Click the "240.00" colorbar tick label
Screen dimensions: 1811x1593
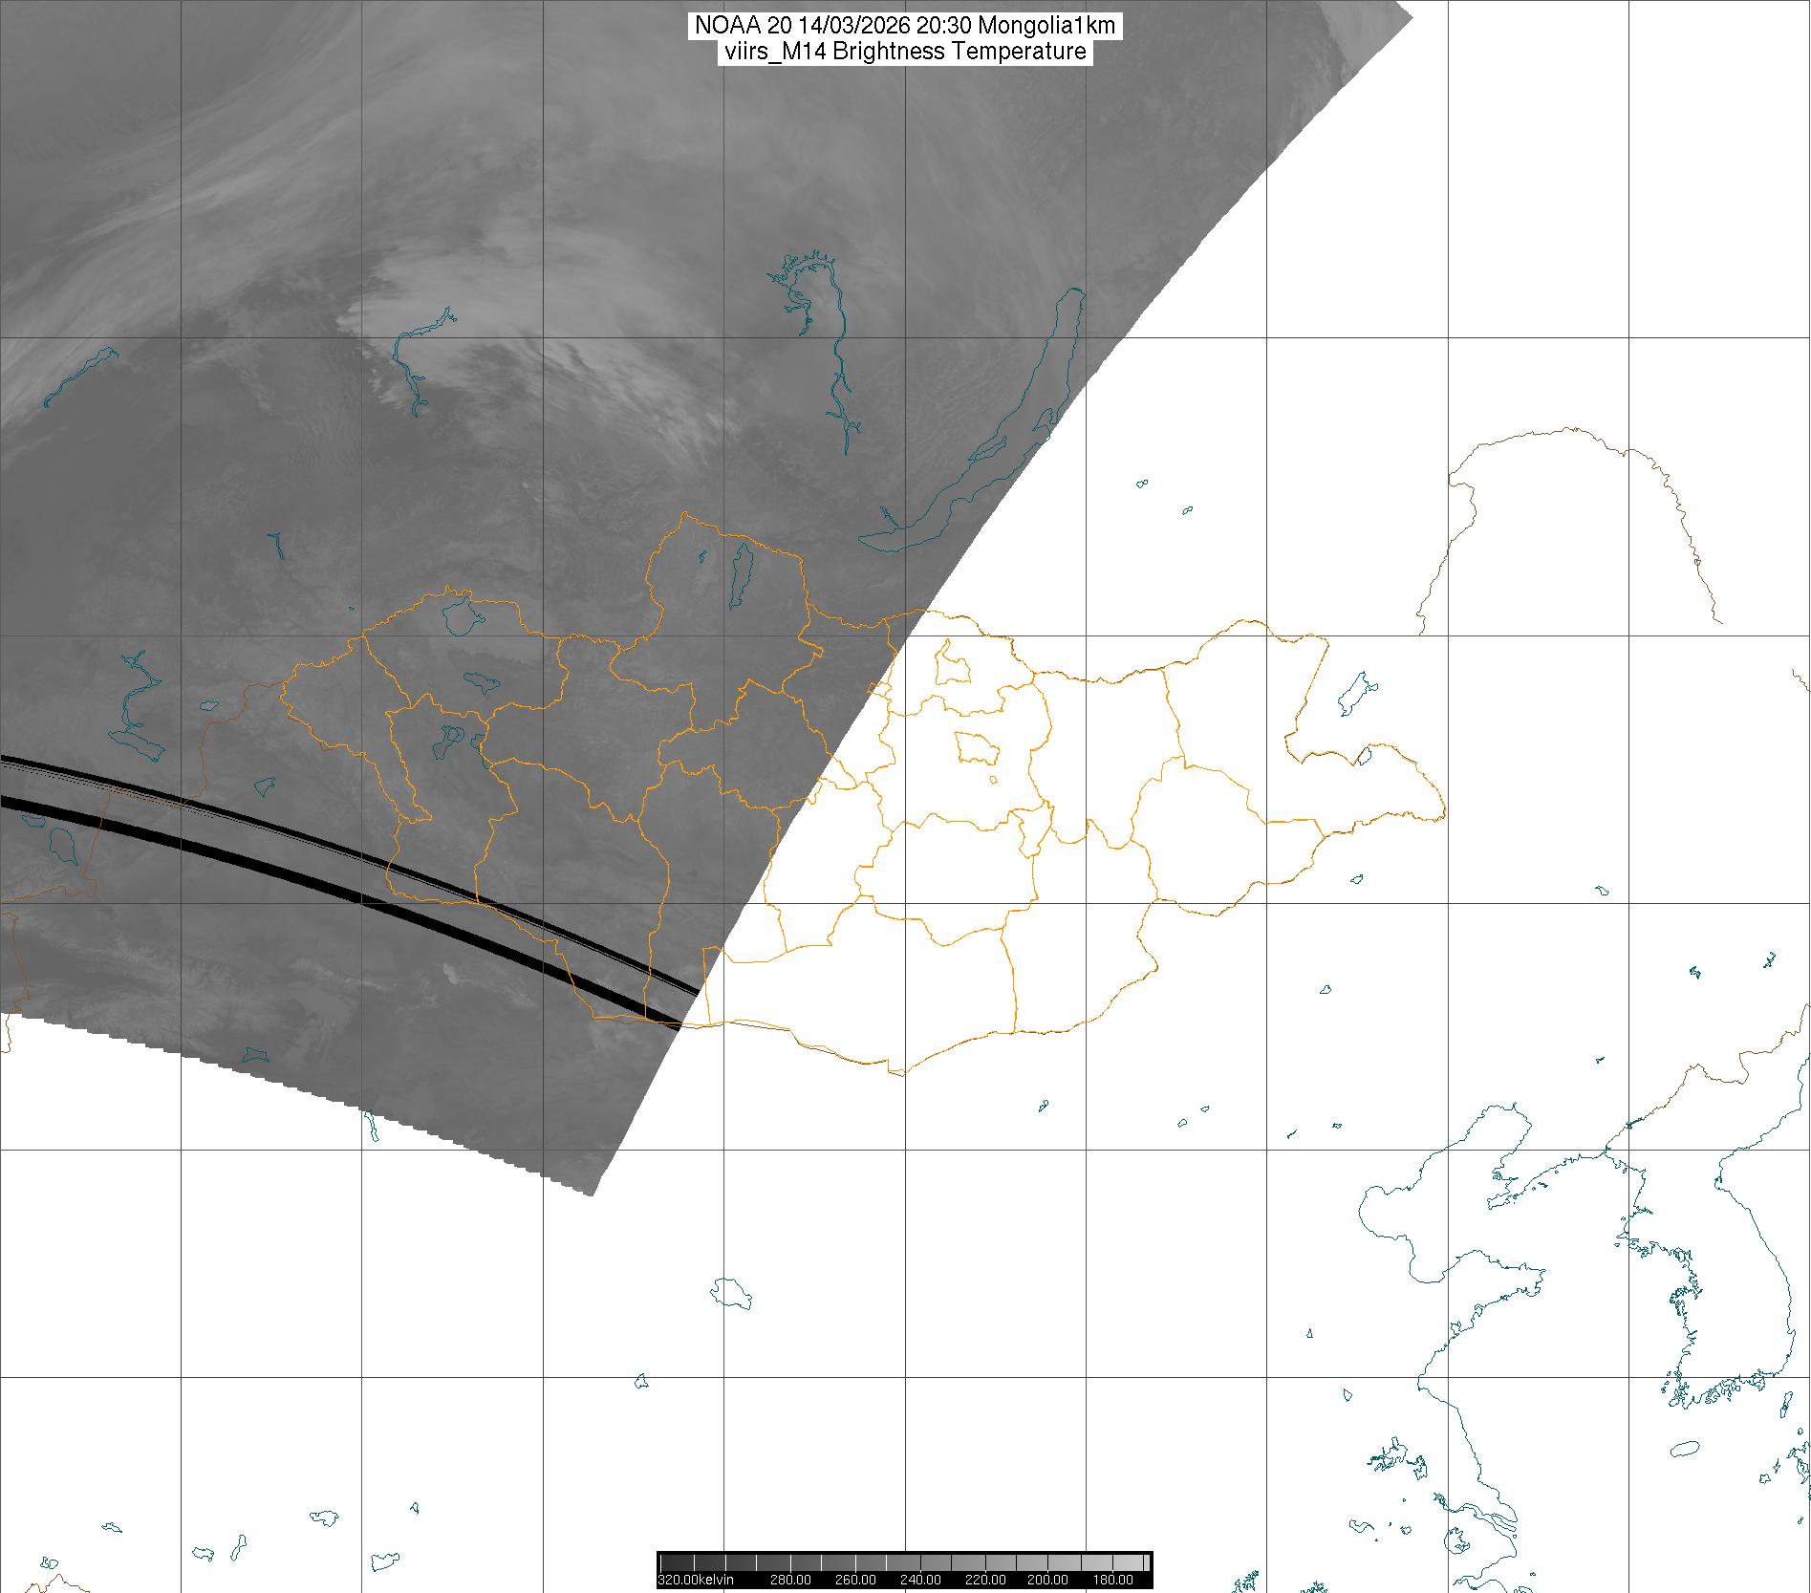[x=920, y=1580]
